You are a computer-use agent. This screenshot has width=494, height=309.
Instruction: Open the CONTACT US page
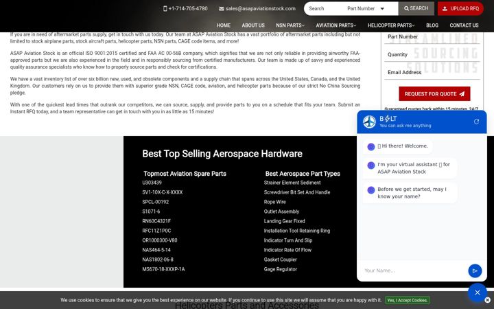click(464, 25)
